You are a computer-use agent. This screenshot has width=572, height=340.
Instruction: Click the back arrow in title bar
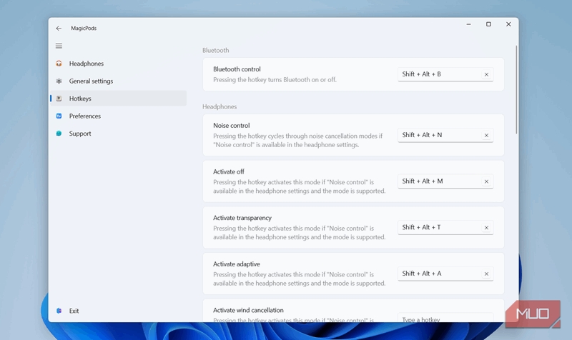(x=59, y=29)
